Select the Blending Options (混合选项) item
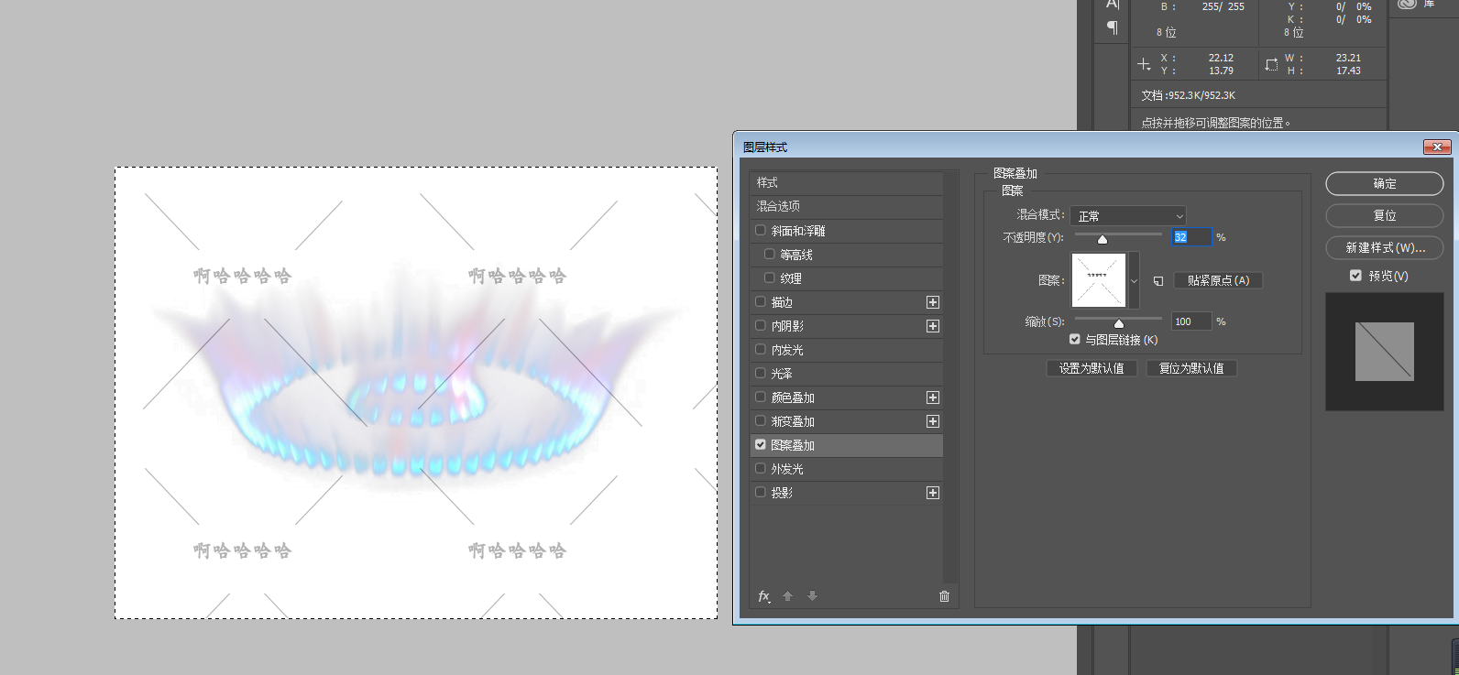 [847, 207]
